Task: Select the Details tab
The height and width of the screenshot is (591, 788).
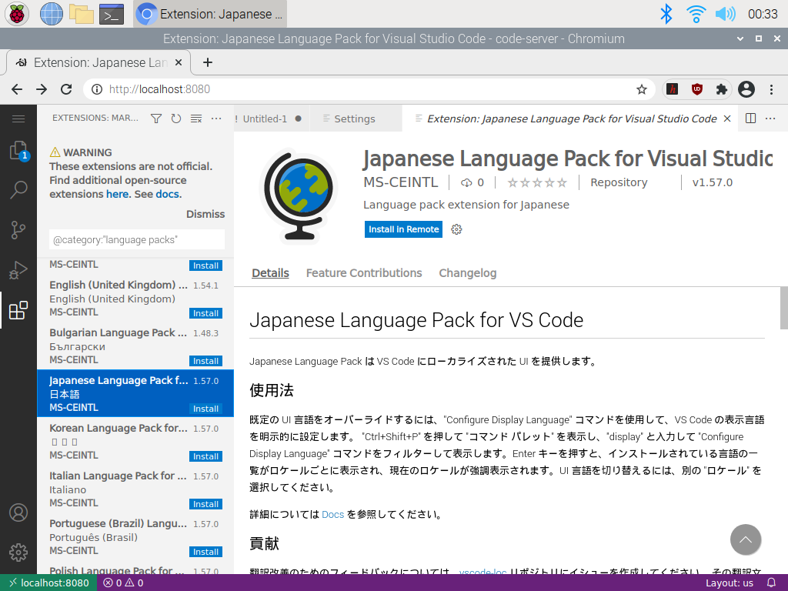Action: pos(270,273)
